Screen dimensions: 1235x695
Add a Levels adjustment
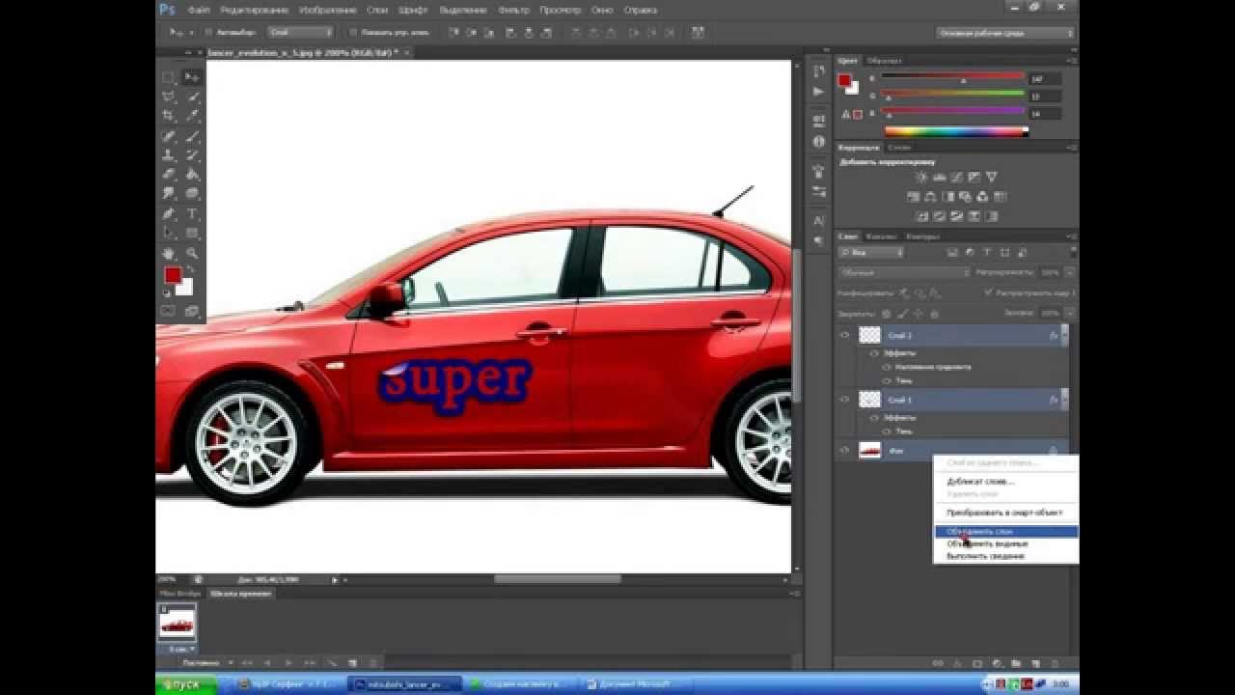[939, 178]
